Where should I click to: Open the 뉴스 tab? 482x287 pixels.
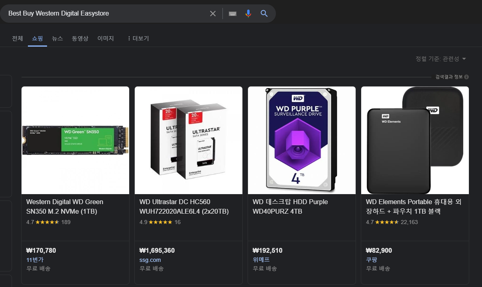[x=57, y=39]
